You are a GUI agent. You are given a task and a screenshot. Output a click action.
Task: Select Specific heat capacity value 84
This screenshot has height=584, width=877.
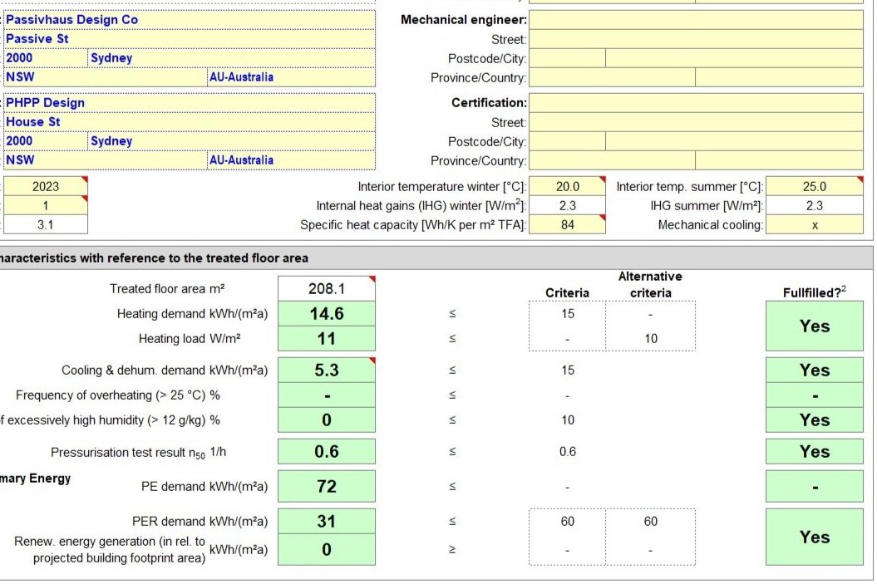pos(567,224)
